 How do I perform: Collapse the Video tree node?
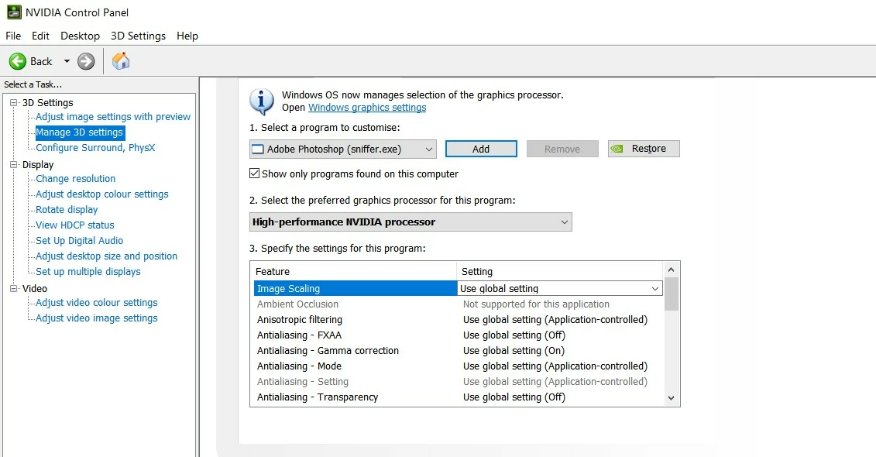point(14,288)
